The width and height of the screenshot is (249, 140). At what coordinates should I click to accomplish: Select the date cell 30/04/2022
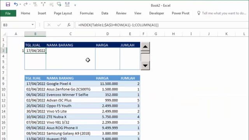[35, 111]
